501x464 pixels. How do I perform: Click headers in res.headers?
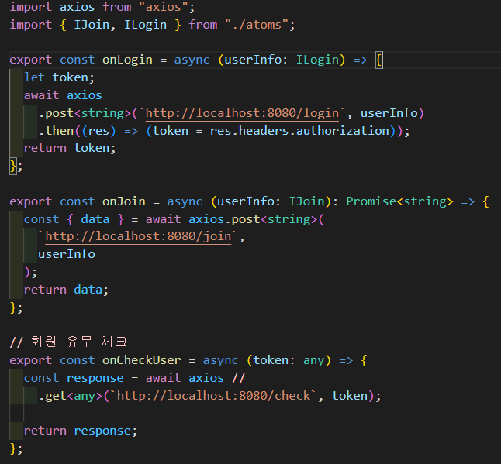264,131
